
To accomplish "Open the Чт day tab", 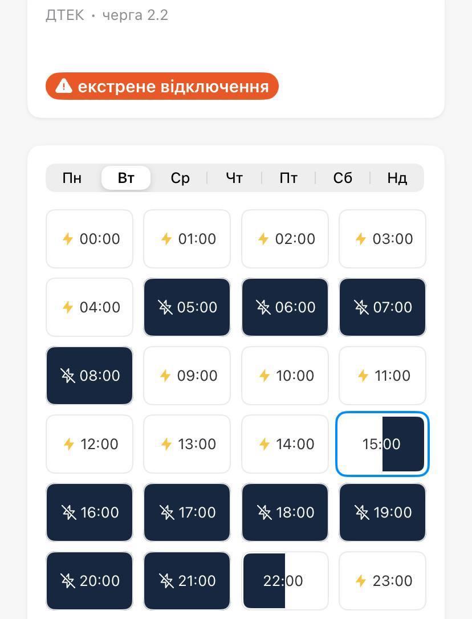I will [x=234, y=178].
